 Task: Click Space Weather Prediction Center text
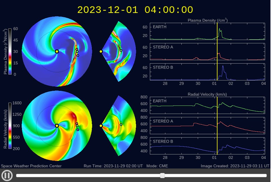(x=31, y=166)
